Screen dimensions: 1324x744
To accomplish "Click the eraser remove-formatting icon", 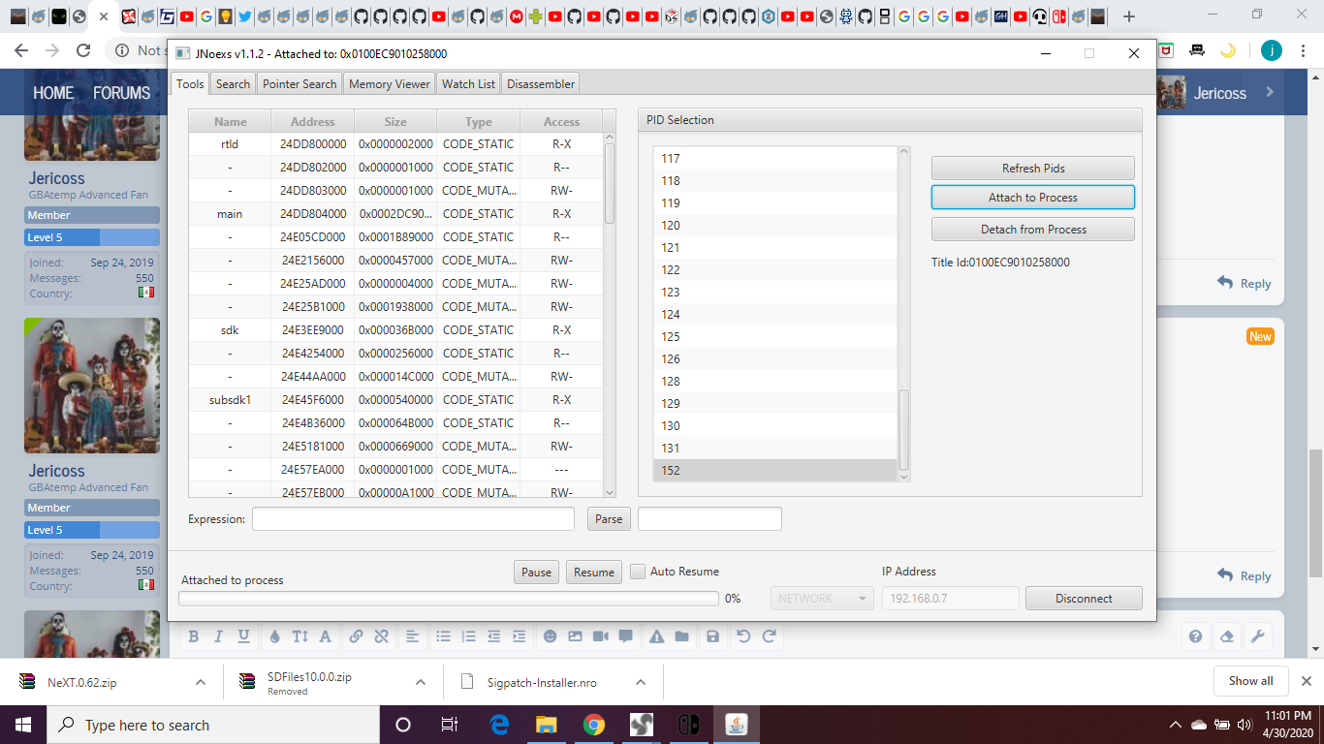I will (x=1226, y=636).
